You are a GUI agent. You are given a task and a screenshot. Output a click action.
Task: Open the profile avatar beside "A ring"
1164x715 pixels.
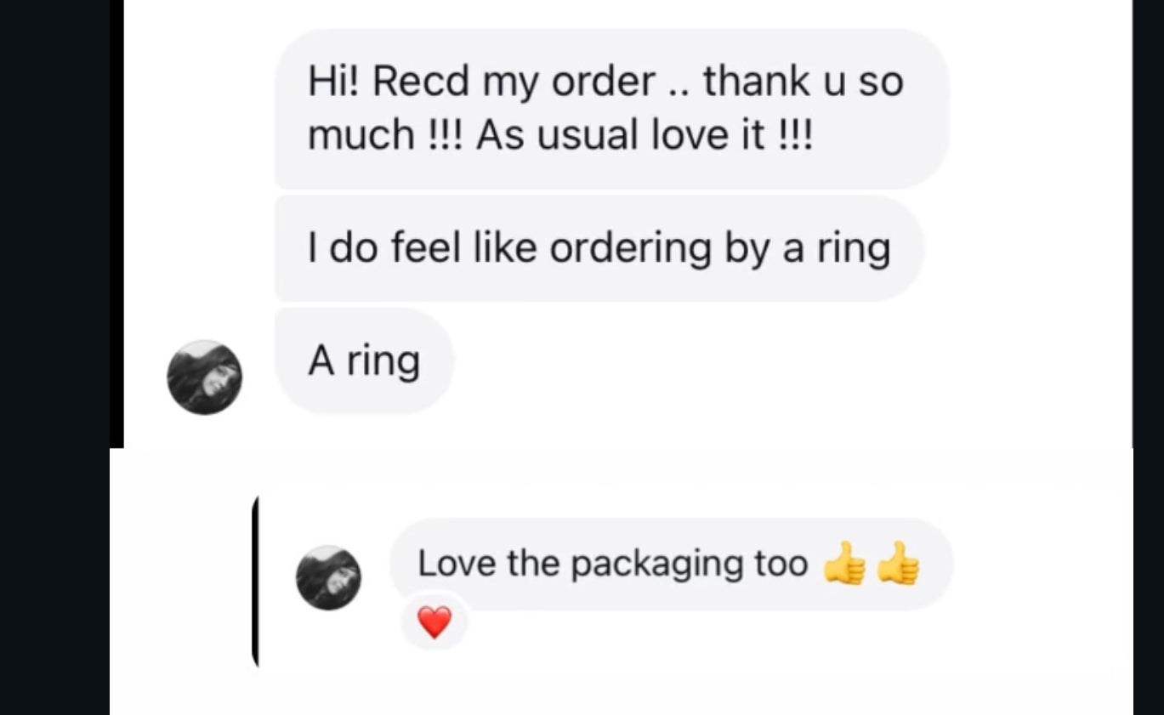point(204,377)
